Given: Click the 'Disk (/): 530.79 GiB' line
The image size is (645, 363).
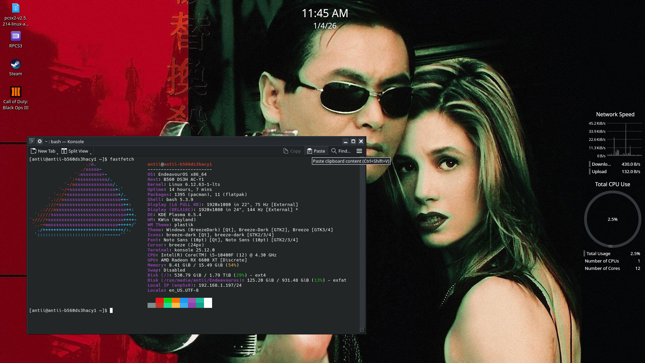Looking at the screenshot, I should point(207,275).
